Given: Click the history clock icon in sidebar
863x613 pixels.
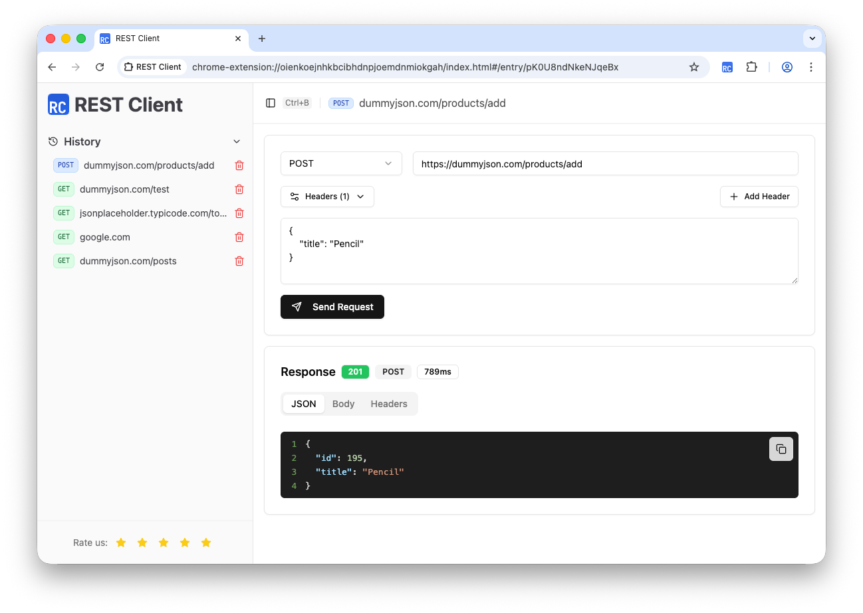Looking at the screenshot, I should (53, 141).
